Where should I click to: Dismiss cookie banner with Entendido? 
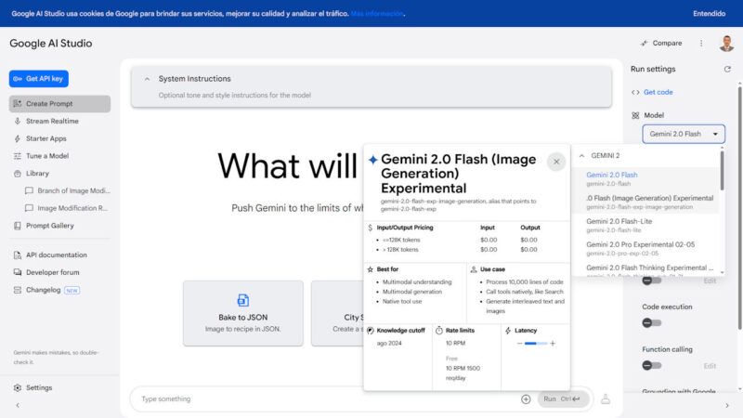[x=709, y=14]
